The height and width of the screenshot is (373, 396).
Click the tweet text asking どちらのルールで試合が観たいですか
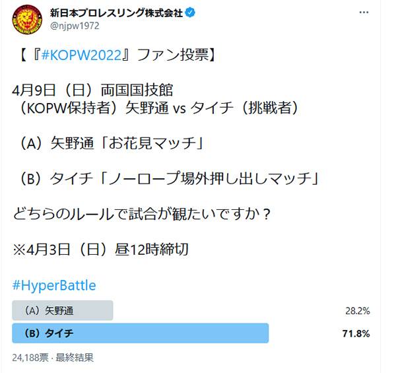point(142,214)
